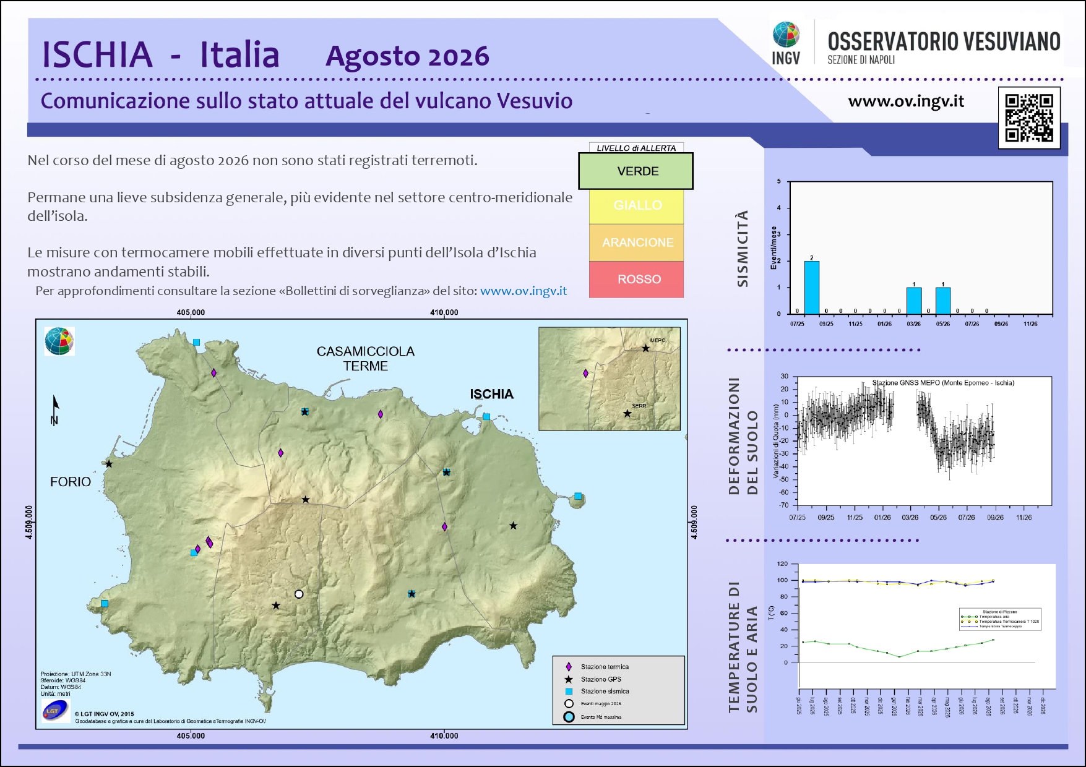Image resolution: width=1086 pixels, height=767 pixels.
Task: Click the SISMICITÀ section title
Action: (x=743, y=249)
